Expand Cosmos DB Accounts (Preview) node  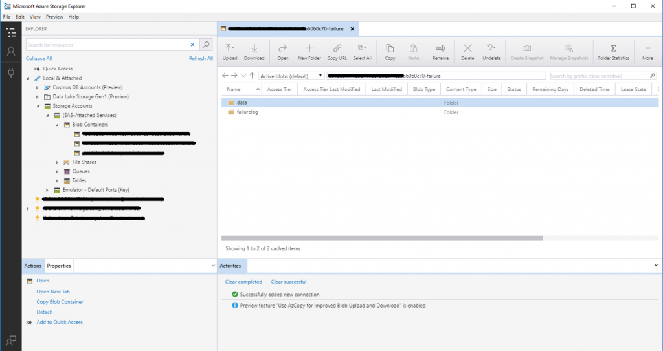coord(37,87)
